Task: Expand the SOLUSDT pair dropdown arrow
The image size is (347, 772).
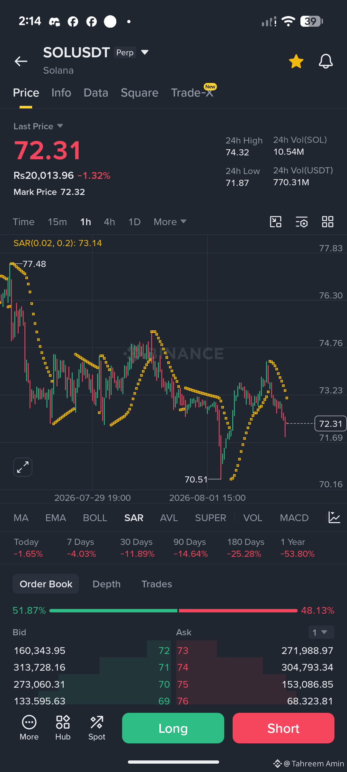Action: [145, 52]
